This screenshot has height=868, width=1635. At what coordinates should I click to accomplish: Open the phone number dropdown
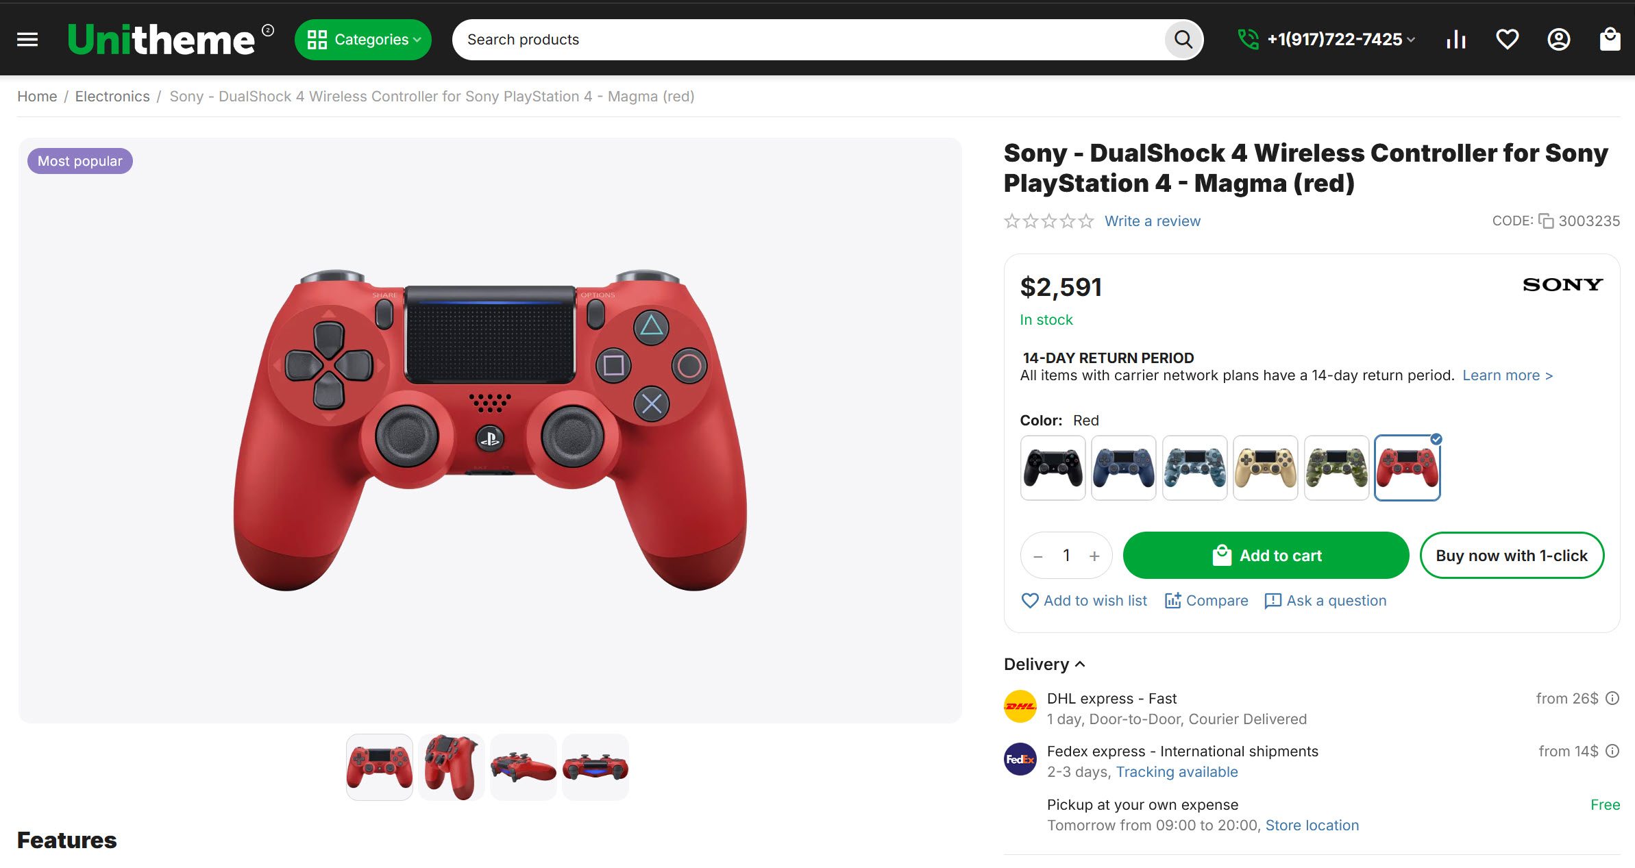pos(1326,40)
